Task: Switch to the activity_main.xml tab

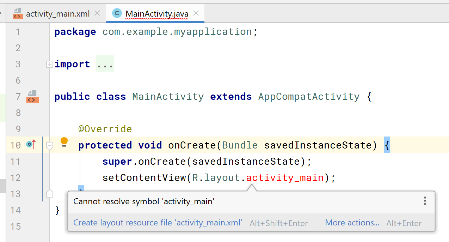Action: click(x=58, y=14)
